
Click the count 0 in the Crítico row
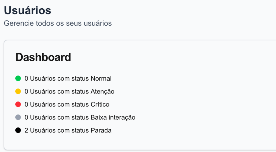point(26,105)
